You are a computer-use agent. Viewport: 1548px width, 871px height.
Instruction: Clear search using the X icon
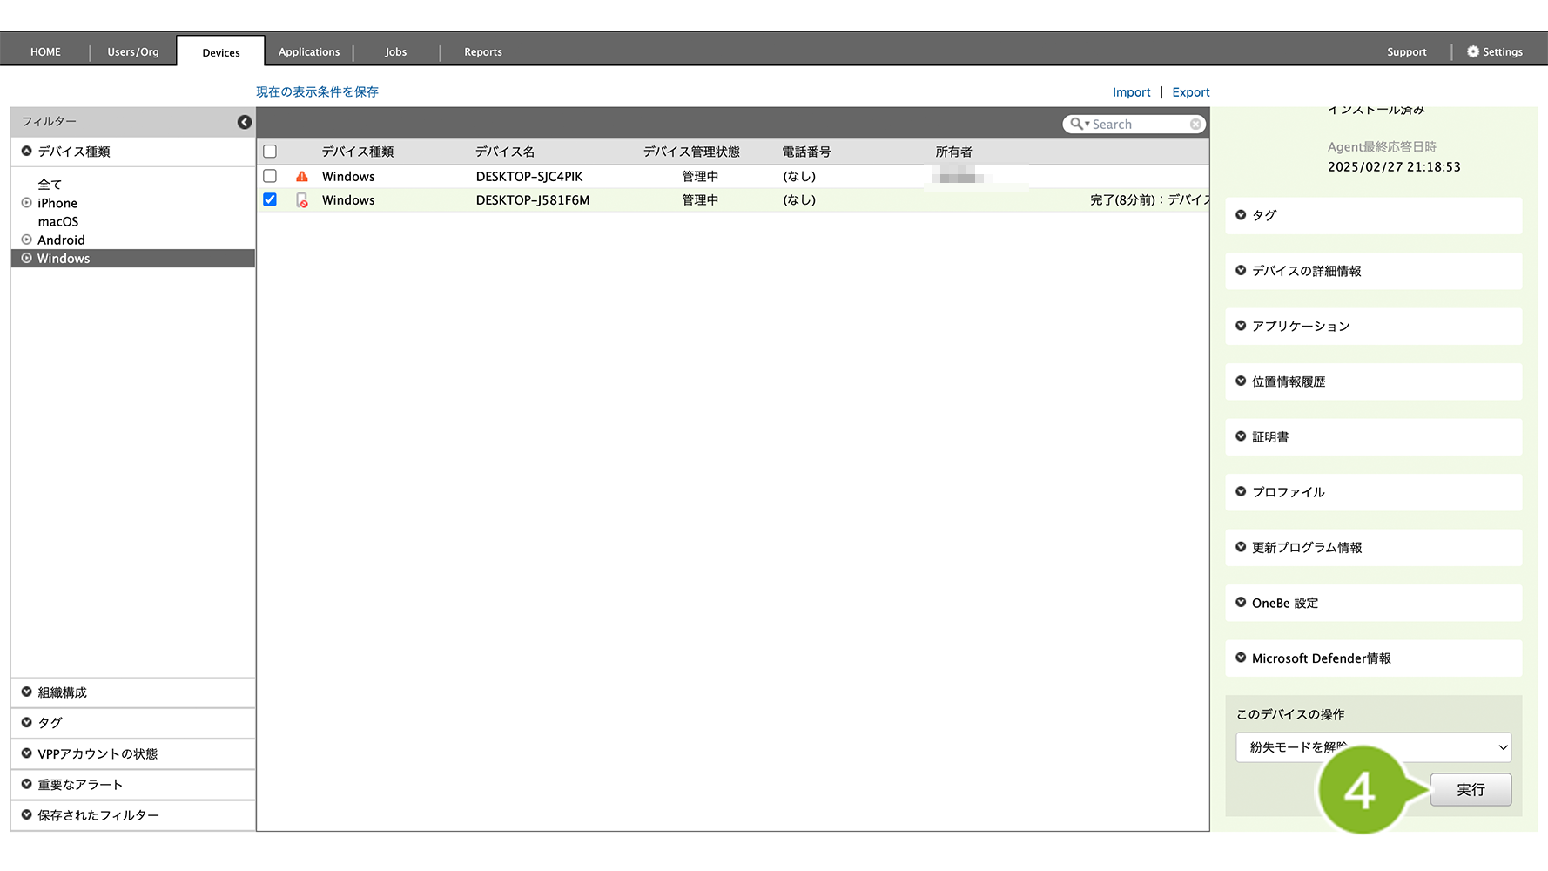(1195, 125)
